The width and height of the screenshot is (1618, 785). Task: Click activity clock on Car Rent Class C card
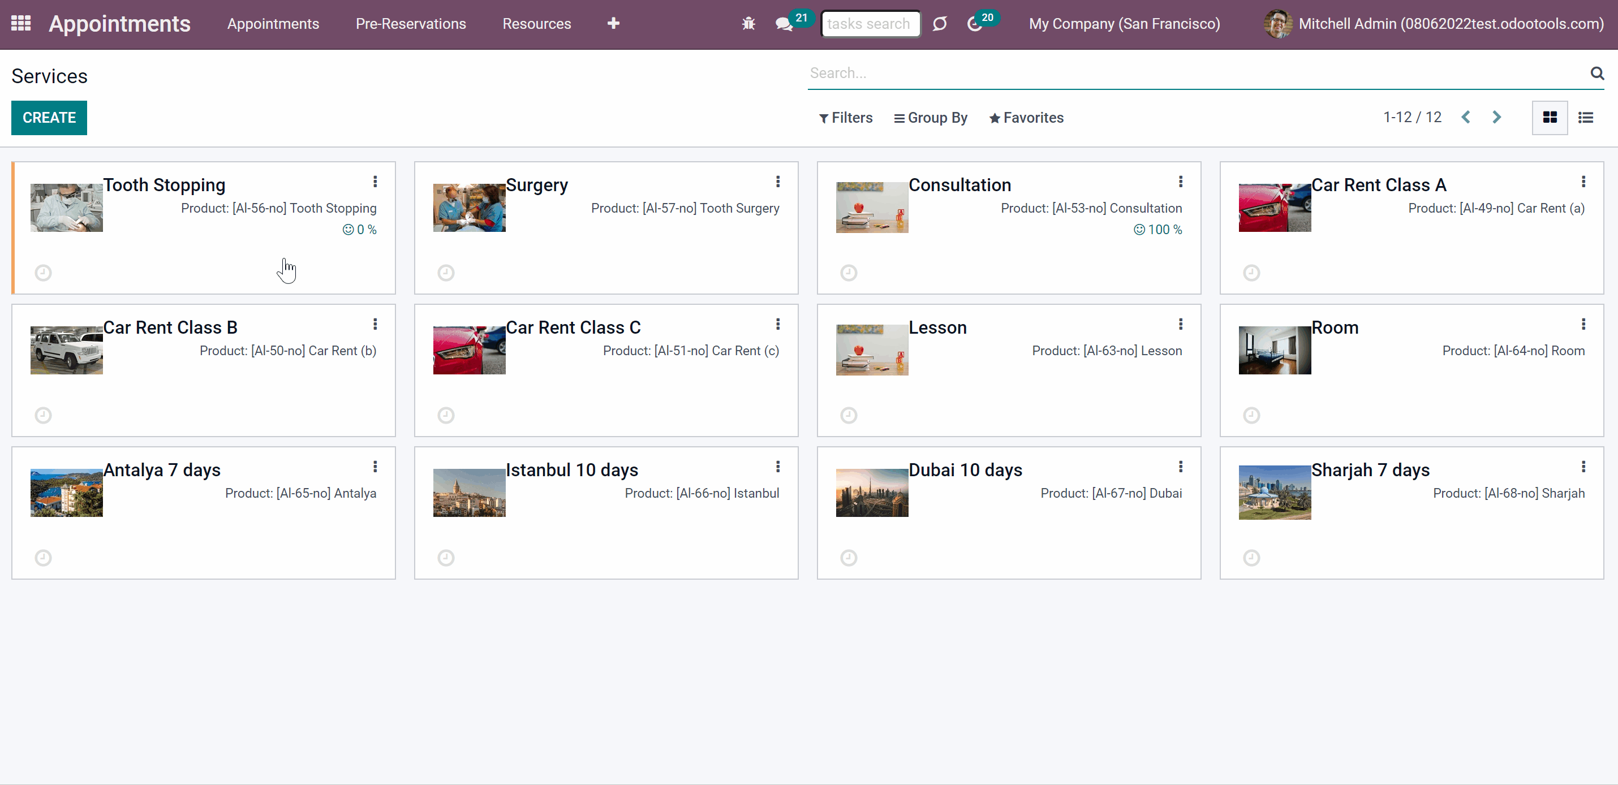point(446,415)
